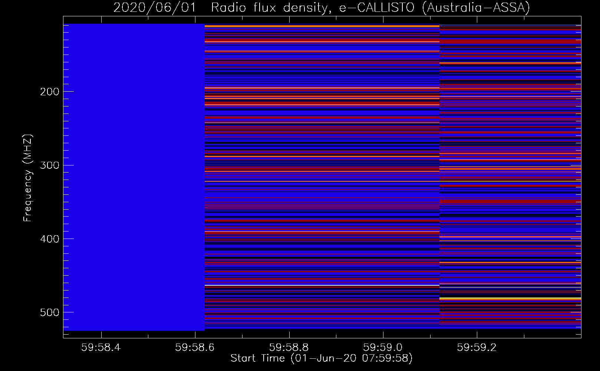Screen dimensions: 600x371
Task: Click the 59:58.4 time tick label
Action: click(x=101, y=347)
